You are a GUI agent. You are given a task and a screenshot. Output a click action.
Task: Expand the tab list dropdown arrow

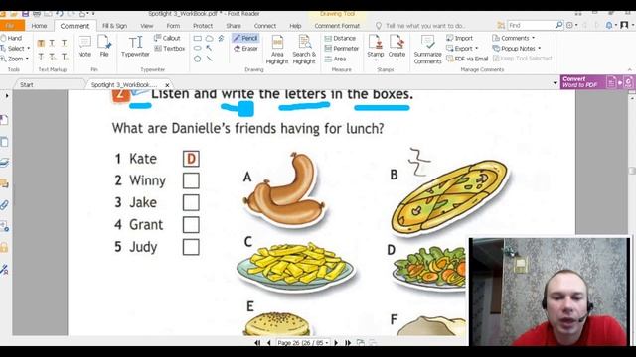tap(555, 83)
